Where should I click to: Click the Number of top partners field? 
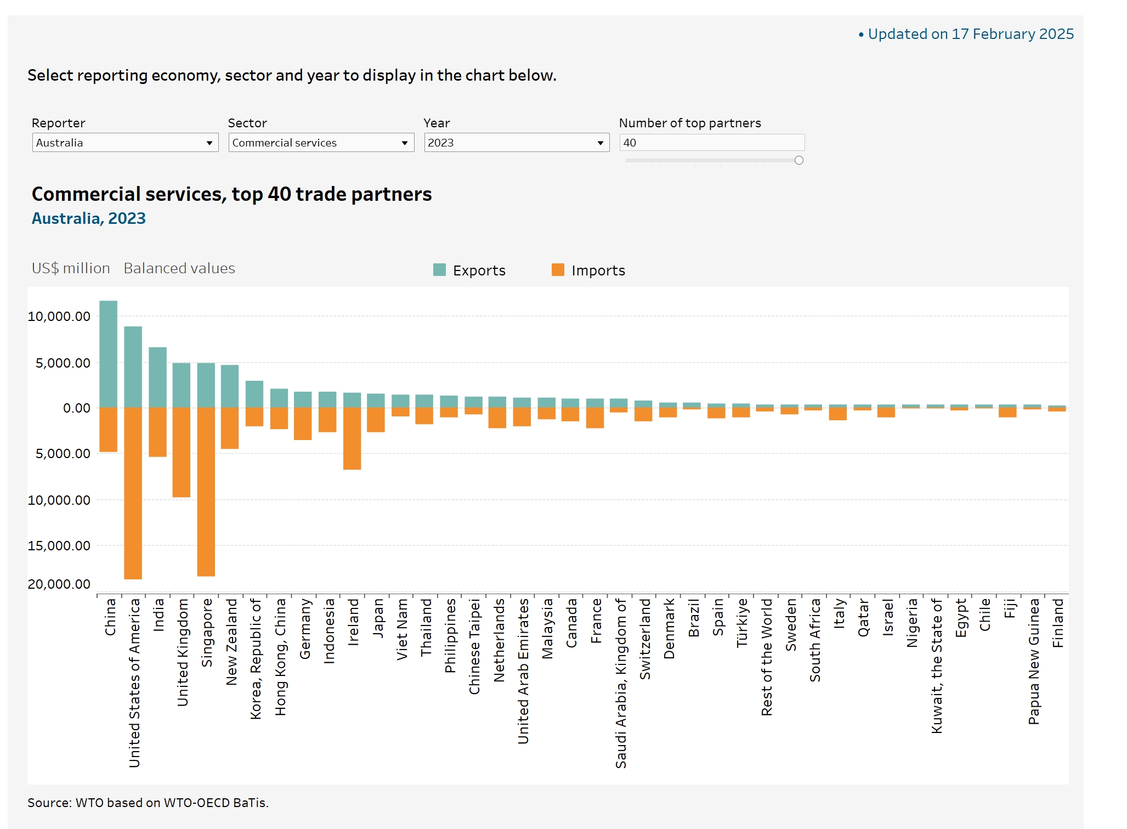(711, 143)
